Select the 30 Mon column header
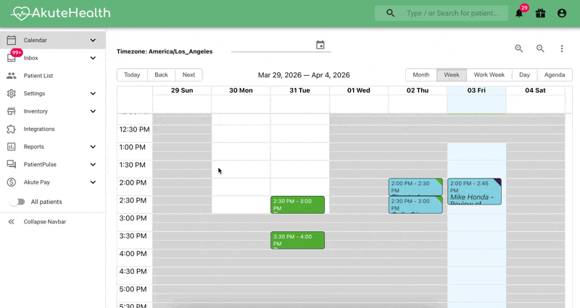The height and width of the screenshot is (308, 580). pyautogui.click(x=241, y=90)
